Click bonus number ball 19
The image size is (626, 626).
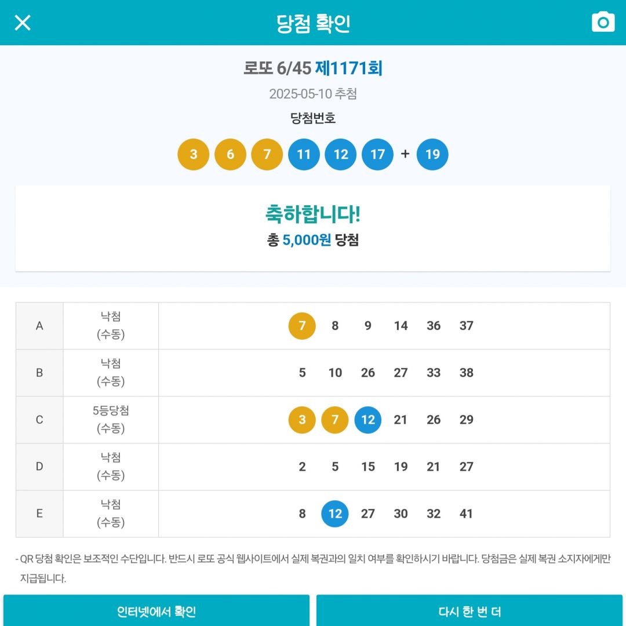pos(432,154)
